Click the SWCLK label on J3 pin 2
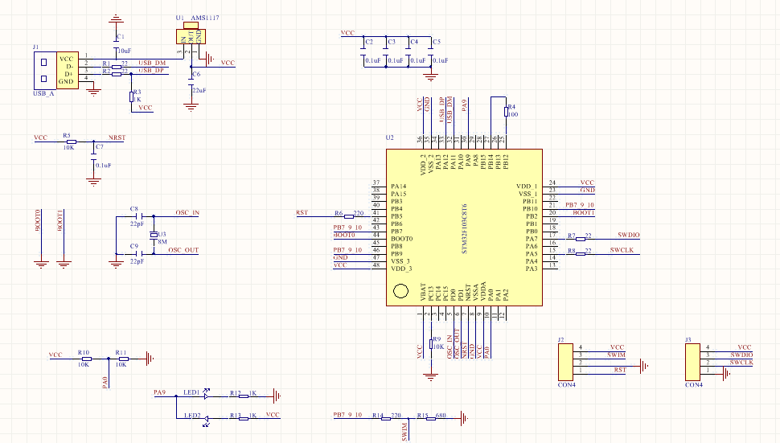This screenshot has height=443, width=780. click(x=741, y=363)
